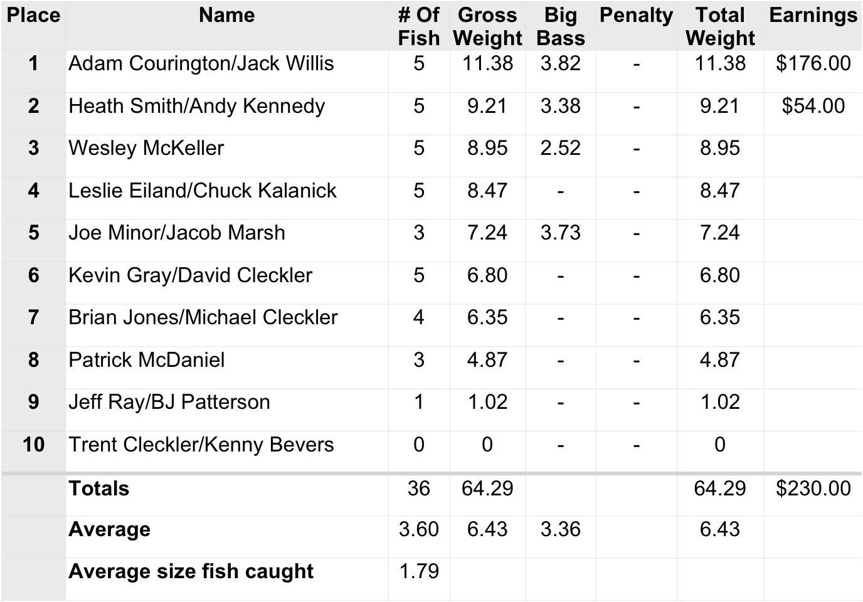The width and height of the screenshot is (863, 602).
Task: Click the Wesley McKeller name cell
Action: click(146, 149)
